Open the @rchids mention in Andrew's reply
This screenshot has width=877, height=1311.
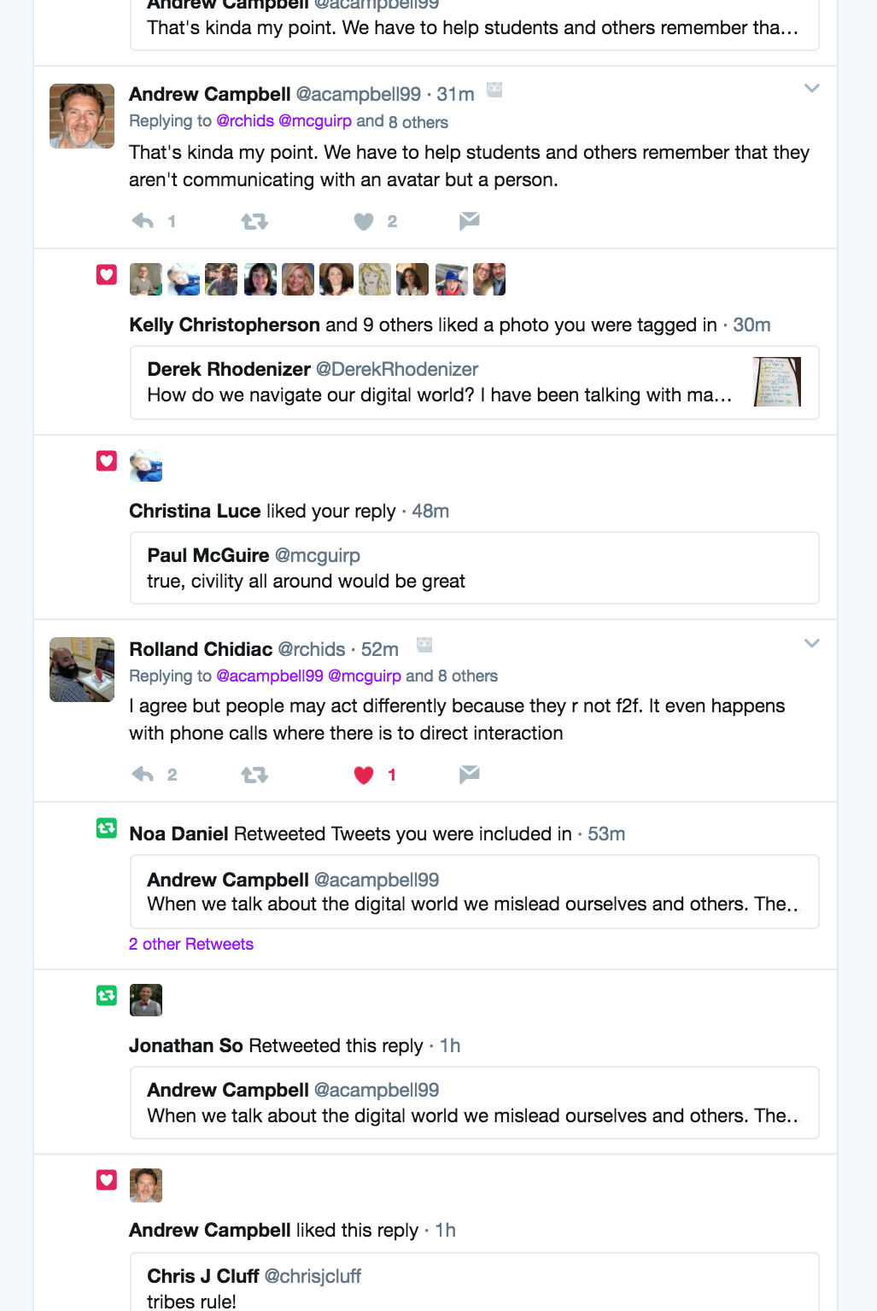(245, 121)
